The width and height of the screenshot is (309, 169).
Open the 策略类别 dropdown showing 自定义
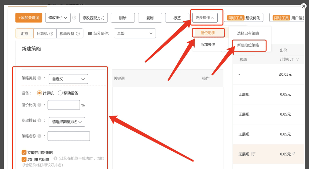pos(68,79)
